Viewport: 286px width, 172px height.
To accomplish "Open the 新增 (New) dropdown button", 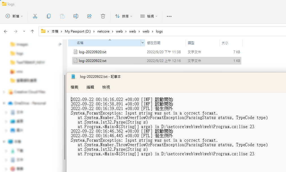I will [14, 16].
